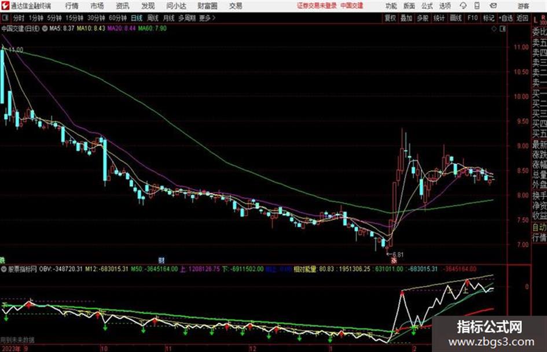
Task: Click the L R toggle in the right sidebar
Action: (x=539, y=20)
